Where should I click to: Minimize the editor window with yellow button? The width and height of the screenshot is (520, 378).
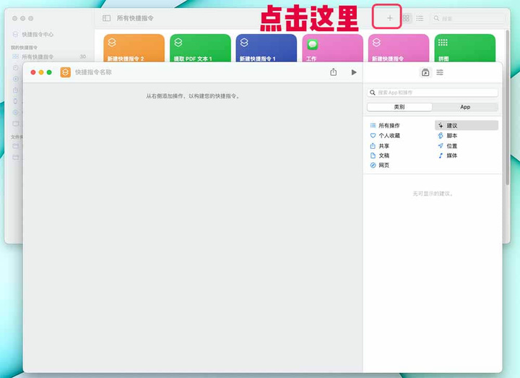(x=41, y=72)
